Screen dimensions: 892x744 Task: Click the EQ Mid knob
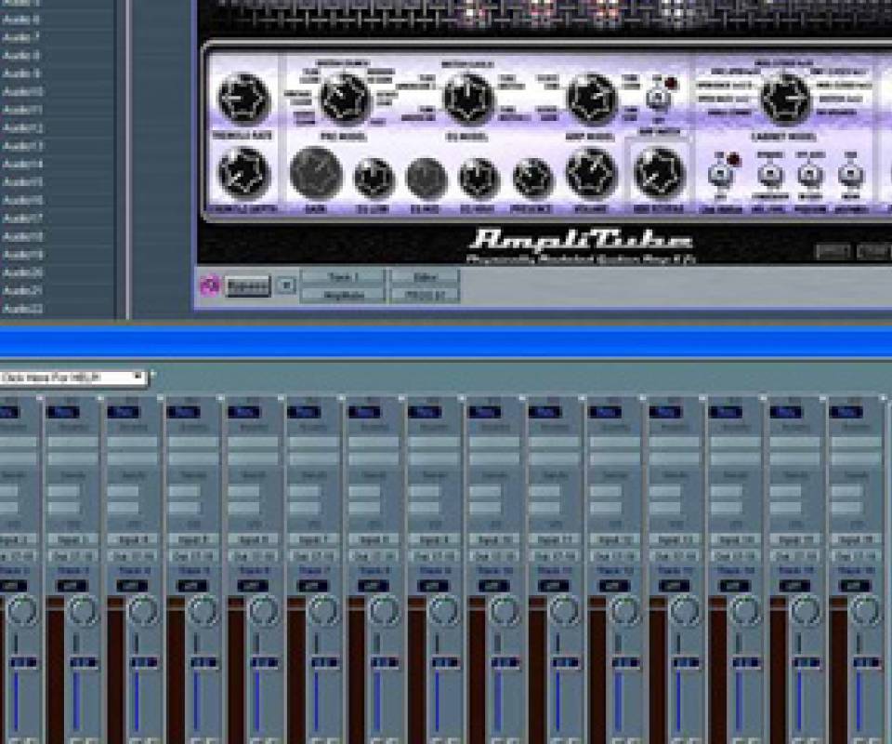click(x=426, y=179)
